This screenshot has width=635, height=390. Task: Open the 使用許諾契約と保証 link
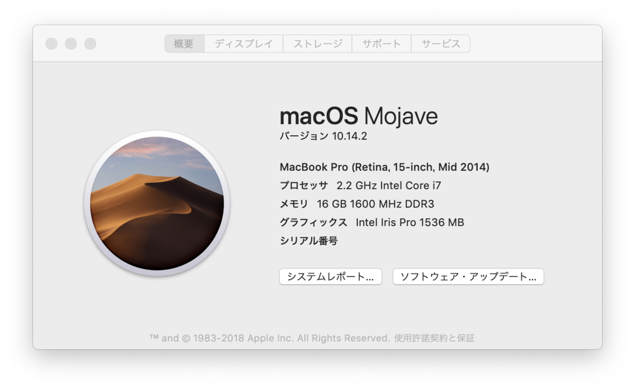(x=434, y=338)
